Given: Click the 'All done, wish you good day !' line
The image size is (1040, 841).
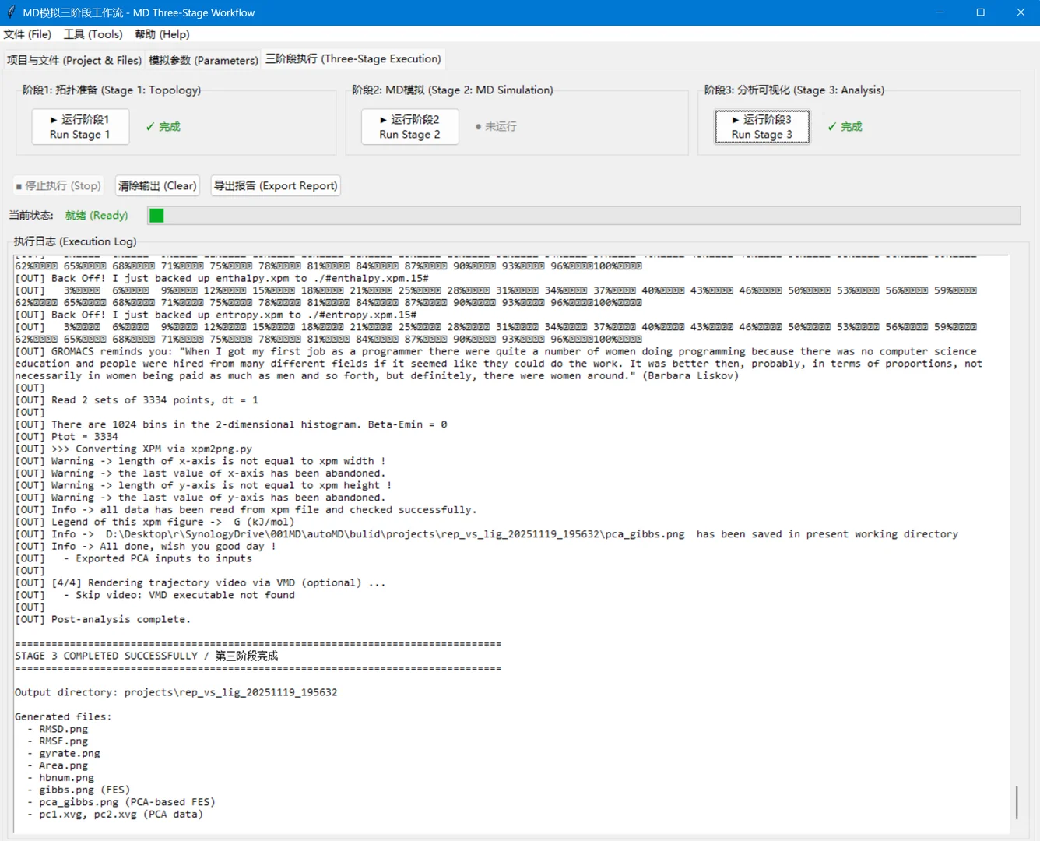Looking at the screenshot, I should point(146,546).
